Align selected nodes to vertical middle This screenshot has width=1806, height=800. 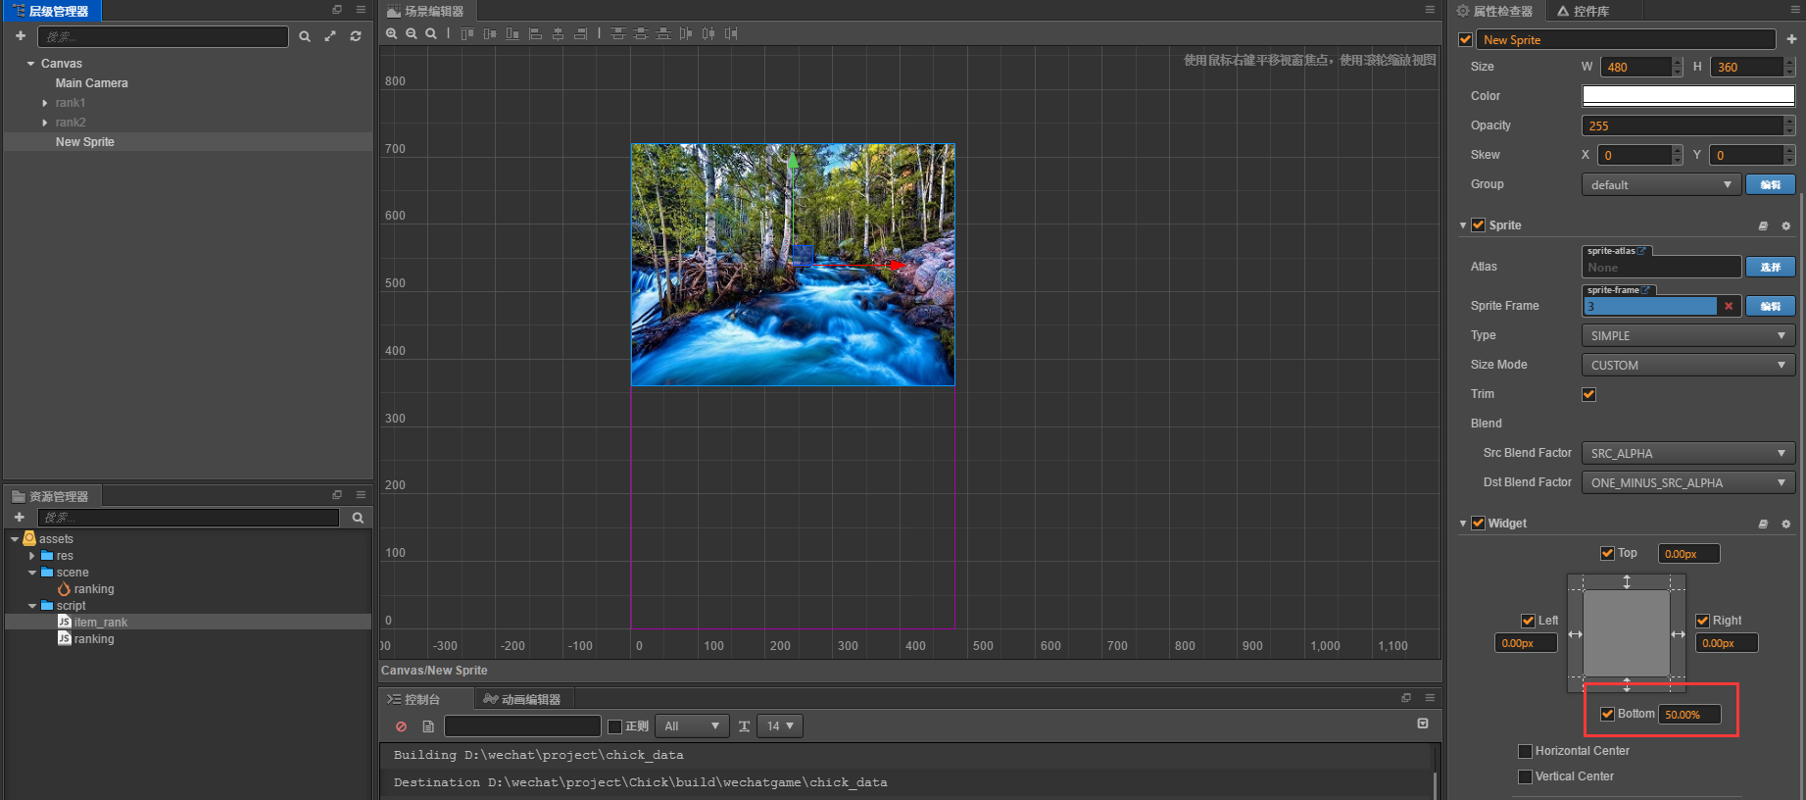point(490,33)
